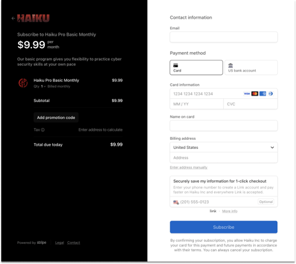The width and height of the screenshot is (296, 264).
Task: Click Add promotion code button
Action: (56, 118)
